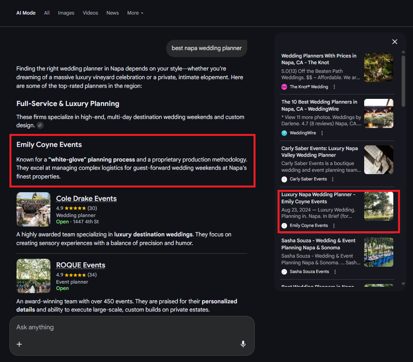Viewport: 413px width, 362px height.
Task: Expand the More dropdown menu
Action: tap(135, 13)
